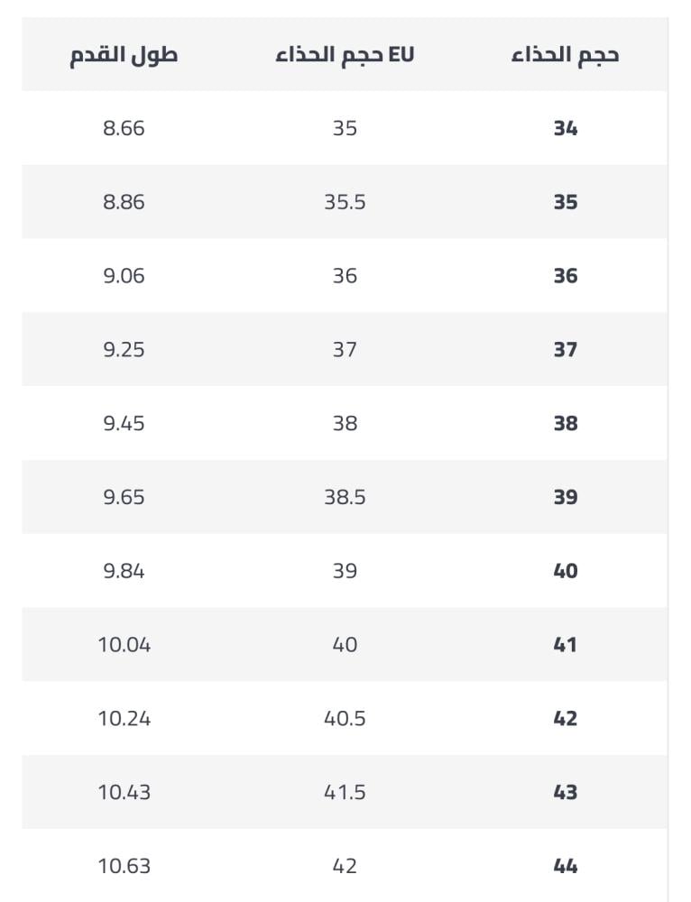Image resolution: width=691 pixels, height=902 pixels.
Task: Select the حجم الحذاء column header
Action: coord(565,55)
